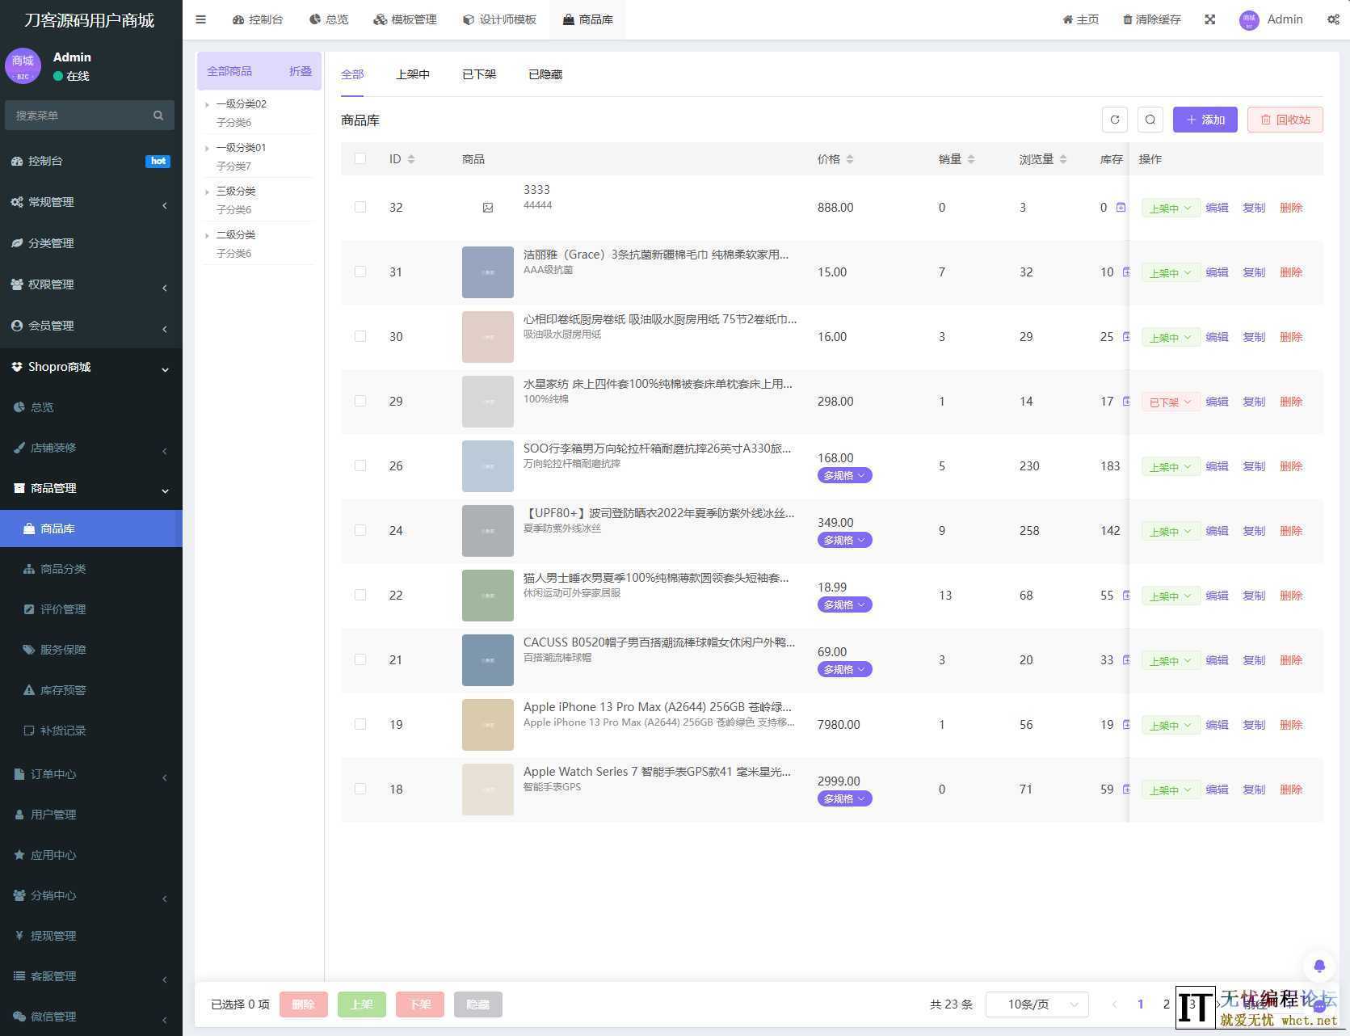Check the checkbox for product ID 19
Image resolution: width=1350 pixels, height=1036 pixels.
click(360, 724)
